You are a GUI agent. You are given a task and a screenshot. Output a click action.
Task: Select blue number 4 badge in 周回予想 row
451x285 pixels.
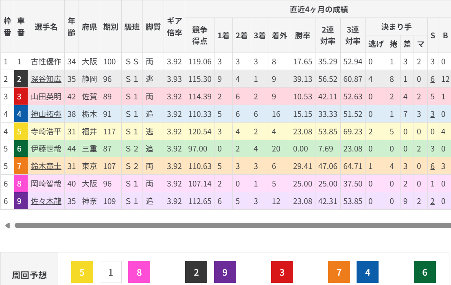tap(368, 272)
